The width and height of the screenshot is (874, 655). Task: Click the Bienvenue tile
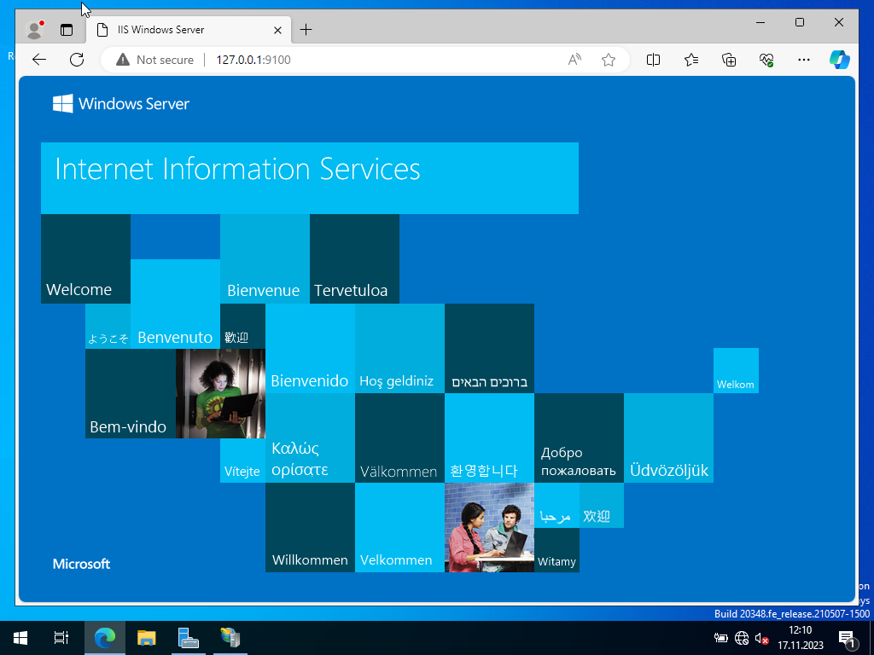[x=265, y=259]
